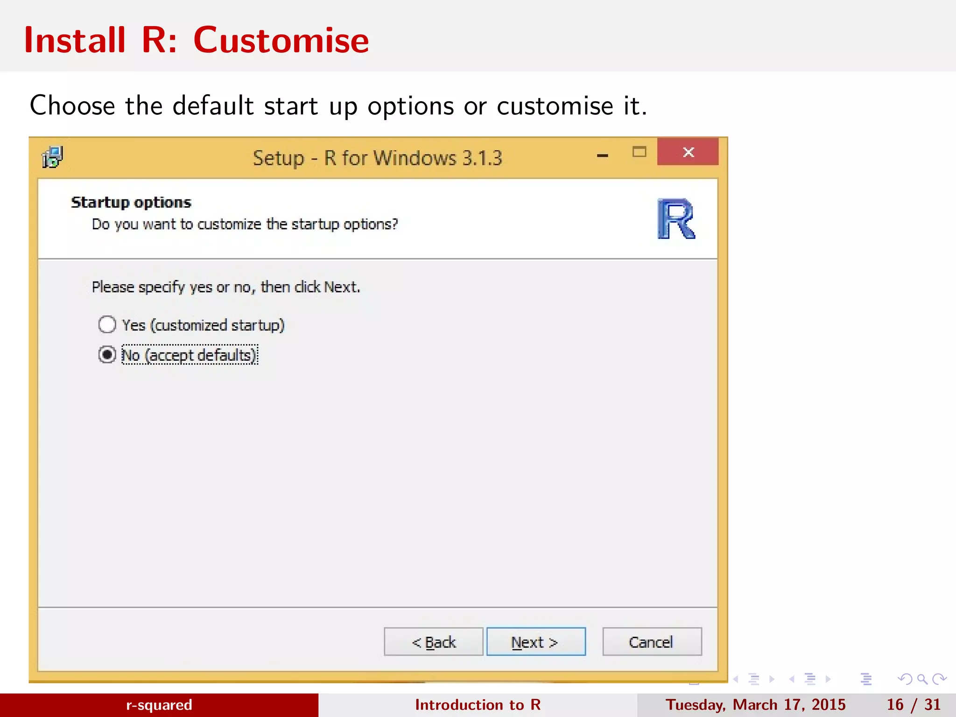Open the setup installer icon in title bar
Screen dimensions: 956x717
pos(52,157)
